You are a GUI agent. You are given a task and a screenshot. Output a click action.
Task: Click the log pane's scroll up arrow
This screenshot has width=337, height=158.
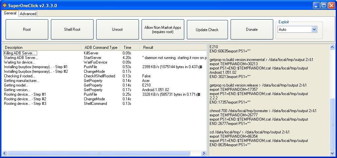coord(332,47)
